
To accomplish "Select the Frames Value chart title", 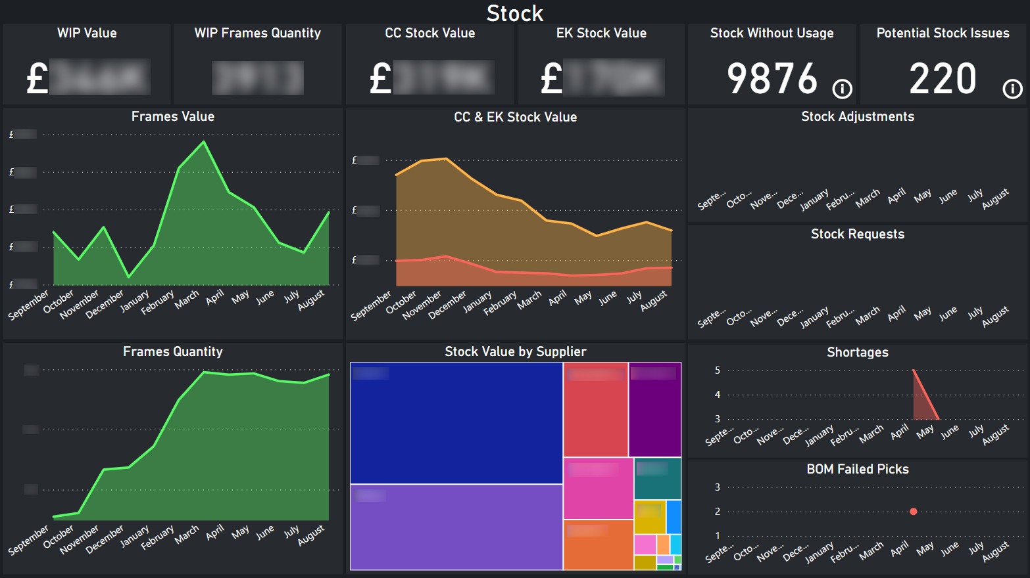I will click(x=173, y=116).
